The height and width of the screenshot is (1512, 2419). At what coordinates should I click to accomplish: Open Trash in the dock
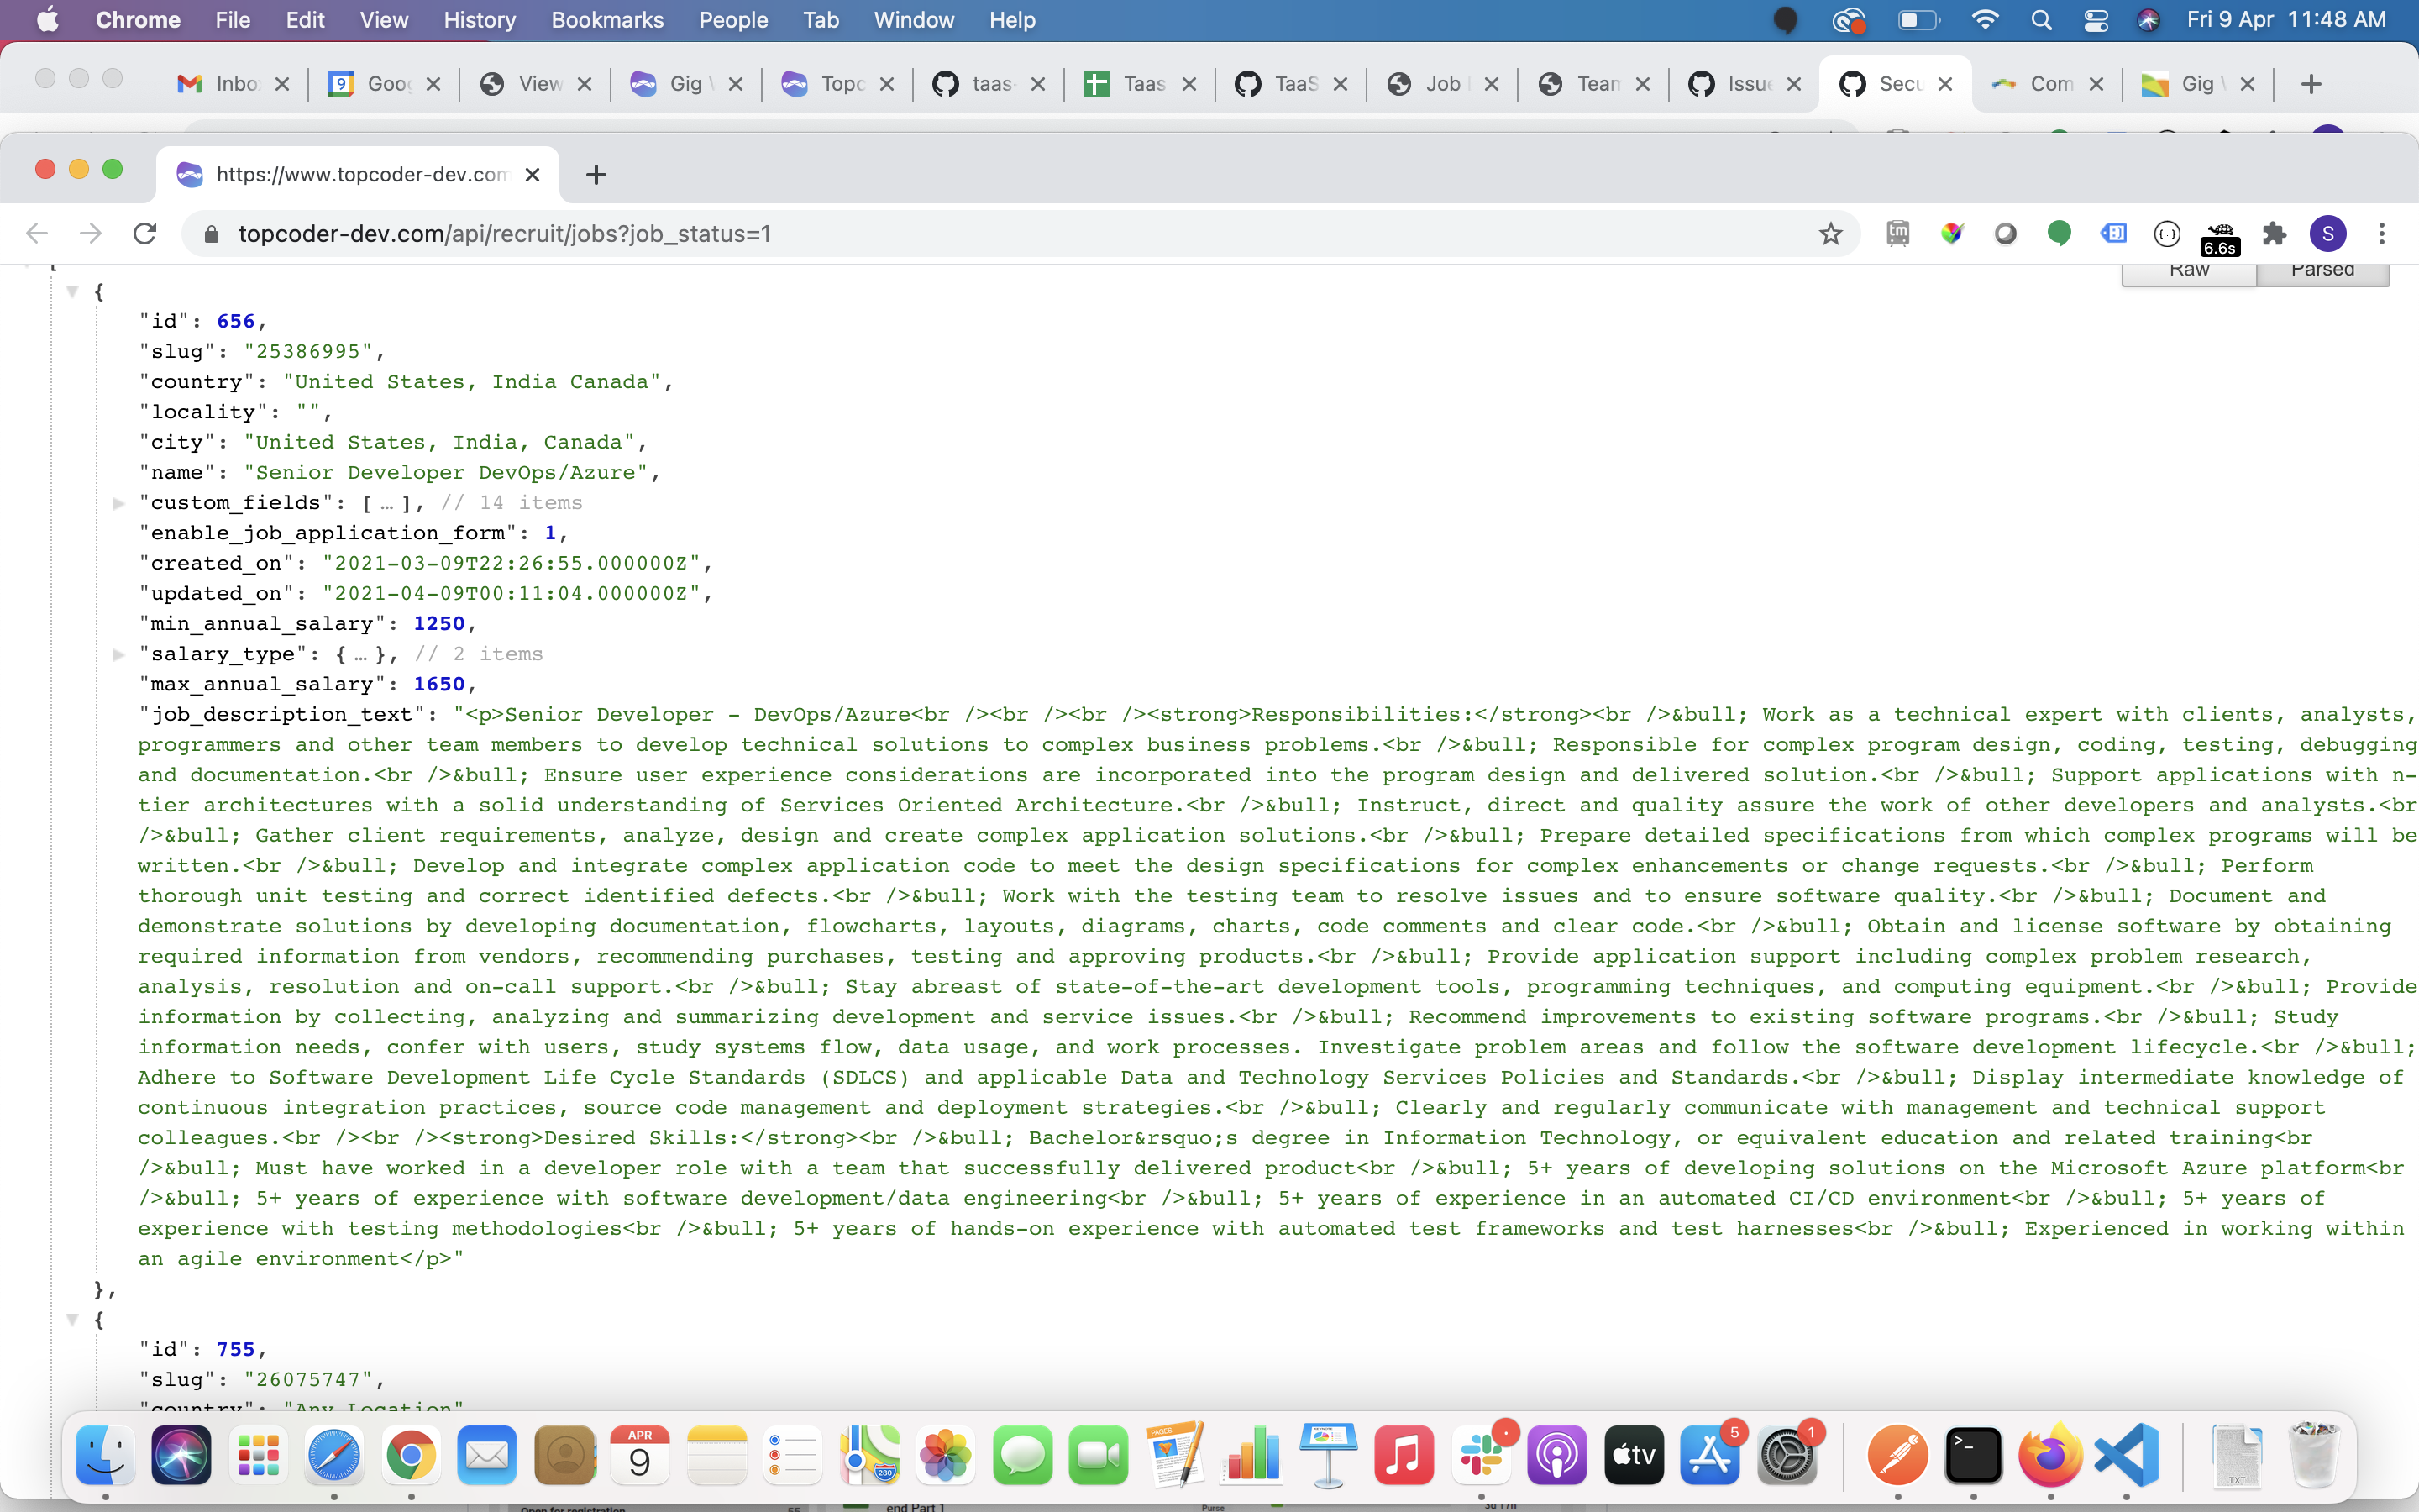click(x=2313, y=1455)
